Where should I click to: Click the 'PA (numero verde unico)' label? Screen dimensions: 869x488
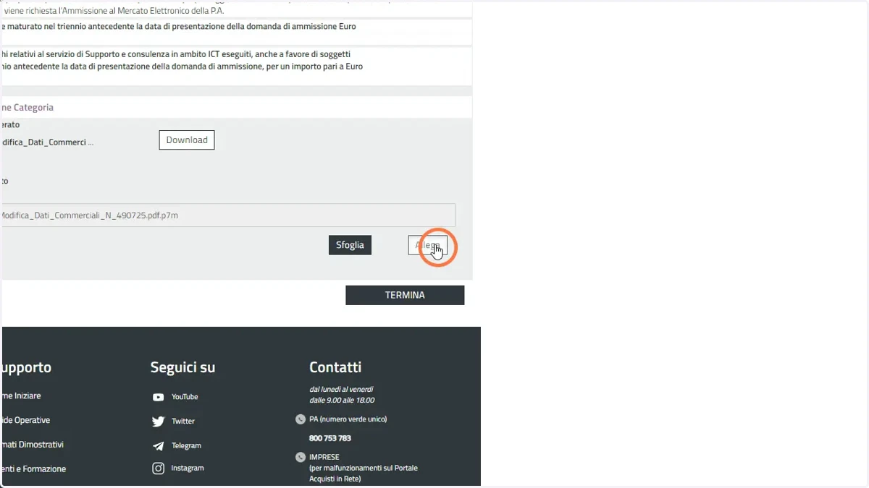pyautogui.click(x=348, y=419)
